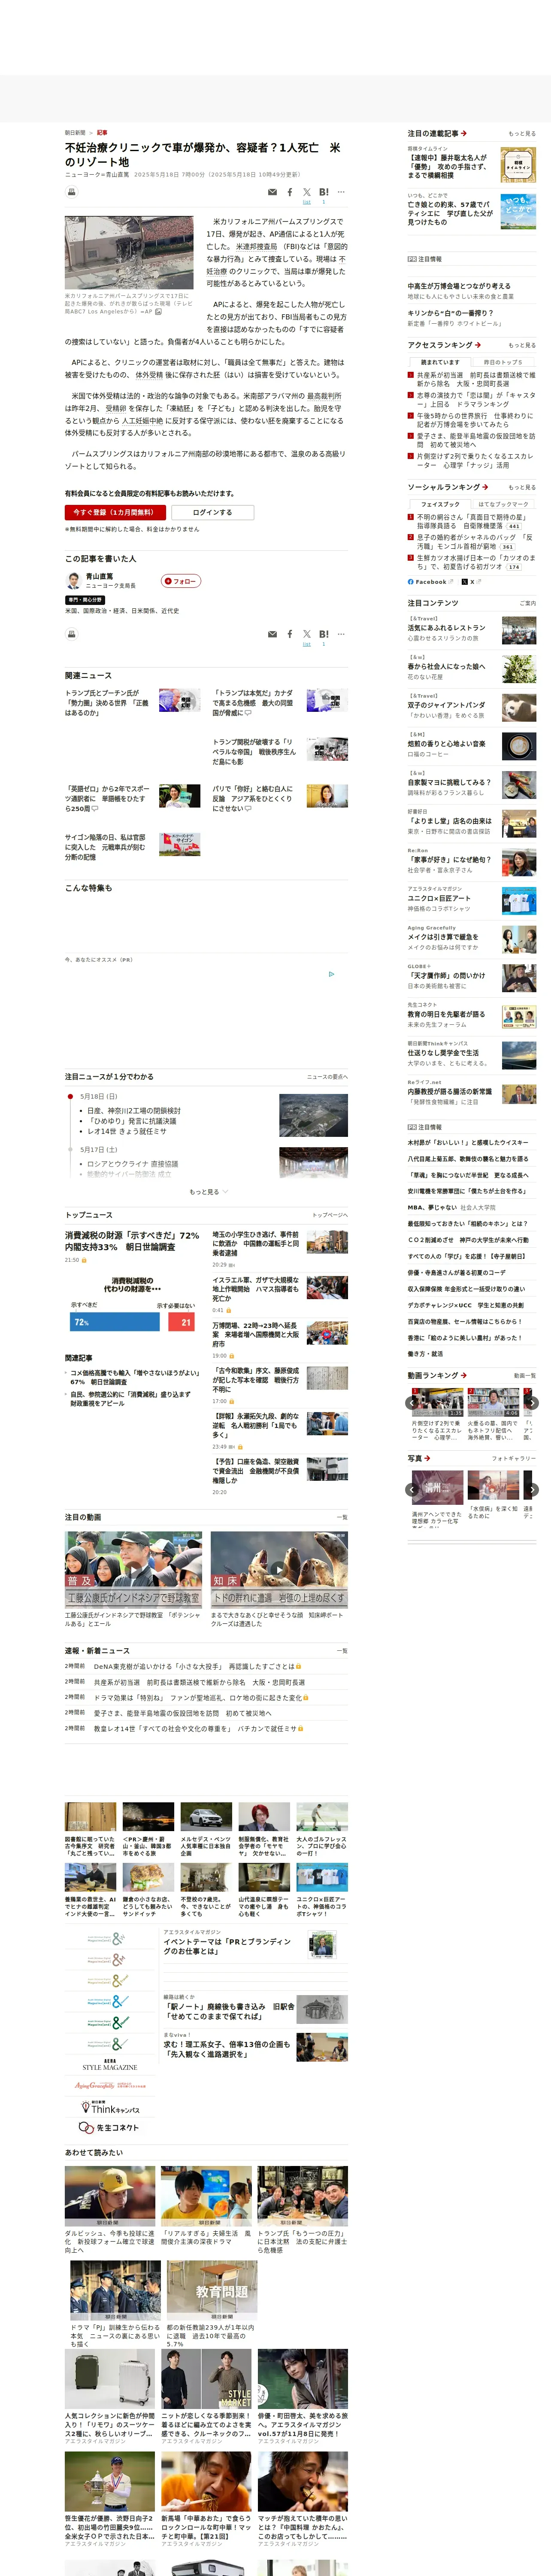
Task: Open the enlarge-photo icon in the image caption
Action: tap(158, 312)
